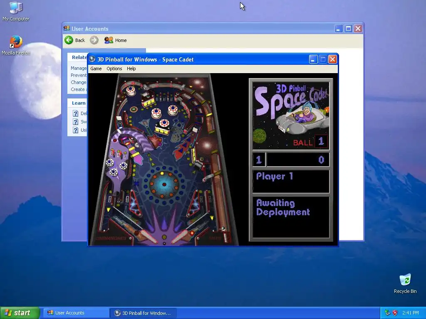The height and width of the screenshot is (319, 426).
Task: Click the blue wormhole center on table
Action: (164, 184)
